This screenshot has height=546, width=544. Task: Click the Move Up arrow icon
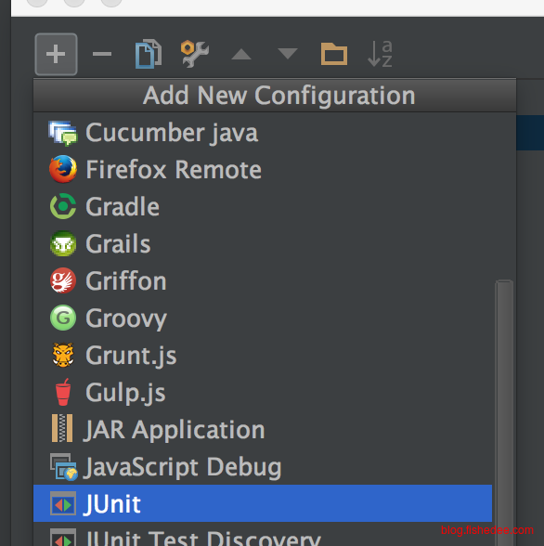241,54
